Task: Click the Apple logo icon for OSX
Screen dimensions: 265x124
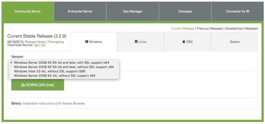Action: point(184,42)
